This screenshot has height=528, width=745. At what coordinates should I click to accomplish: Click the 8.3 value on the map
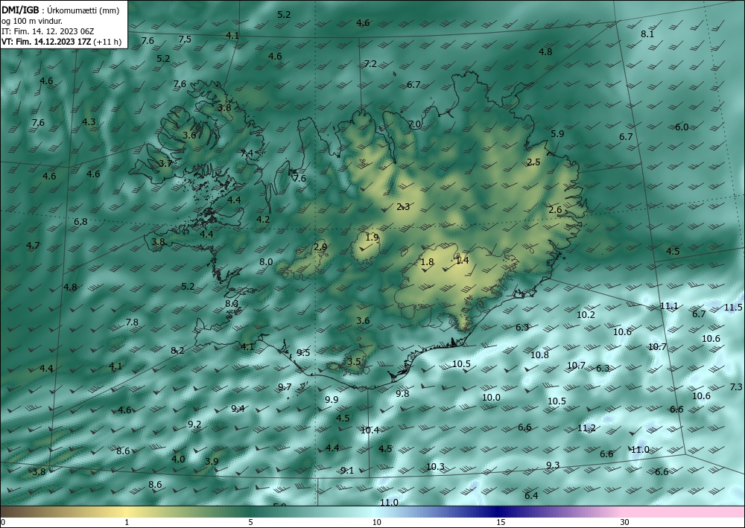[232, 304]
